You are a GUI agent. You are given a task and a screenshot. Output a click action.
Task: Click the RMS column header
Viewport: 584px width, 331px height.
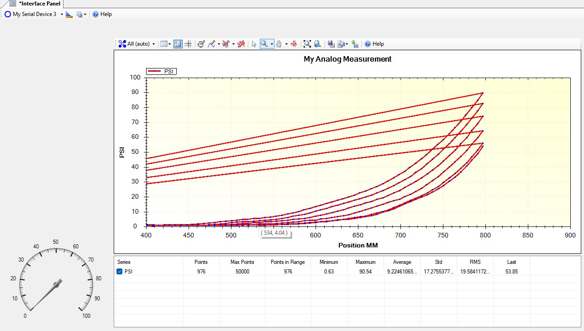[475, 262]
